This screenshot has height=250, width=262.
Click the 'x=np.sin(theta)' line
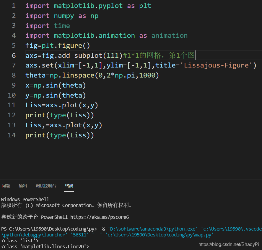point(56,85)
